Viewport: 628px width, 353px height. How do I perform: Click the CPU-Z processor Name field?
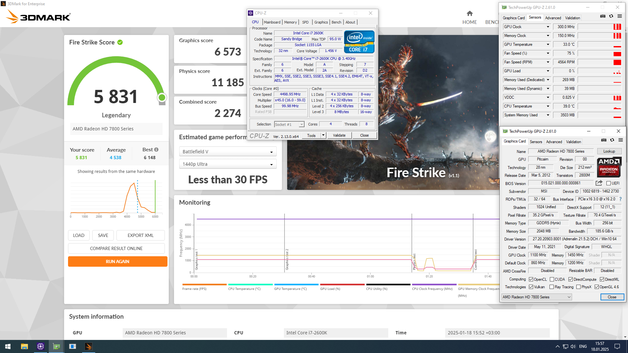coord(308,33)
